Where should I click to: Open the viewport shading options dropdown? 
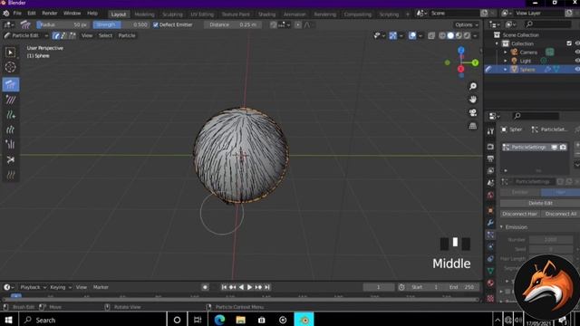coord(475,36)
